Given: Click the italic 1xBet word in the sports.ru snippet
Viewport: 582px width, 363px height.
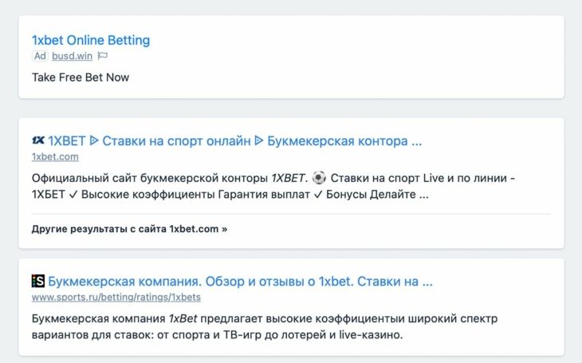Looking at the screenshot, I should (183, 318).
